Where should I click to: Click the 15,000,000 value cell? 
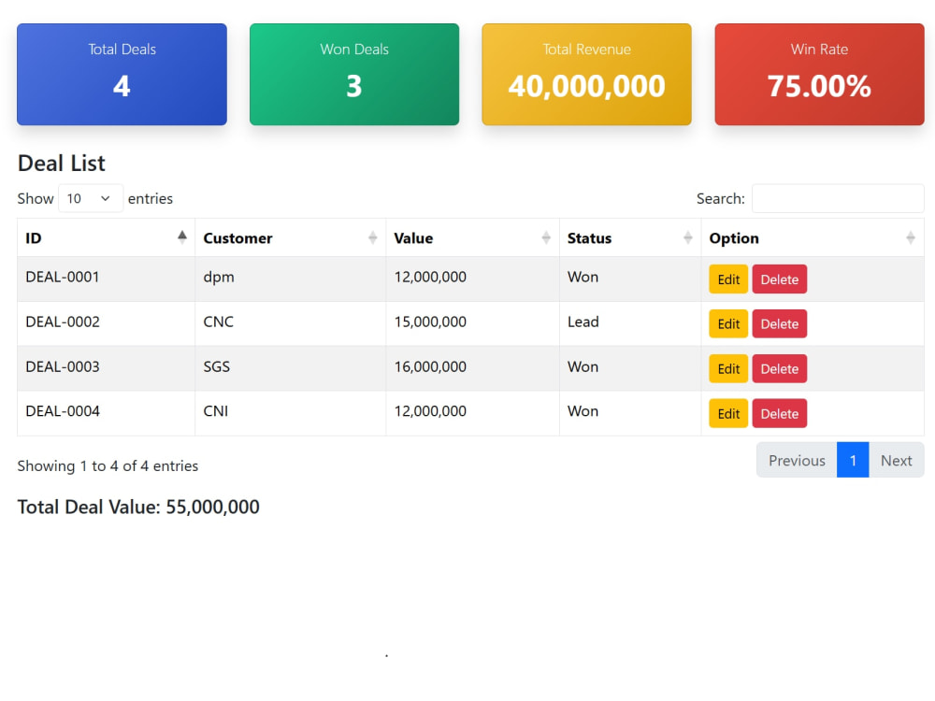pos(472,322)
